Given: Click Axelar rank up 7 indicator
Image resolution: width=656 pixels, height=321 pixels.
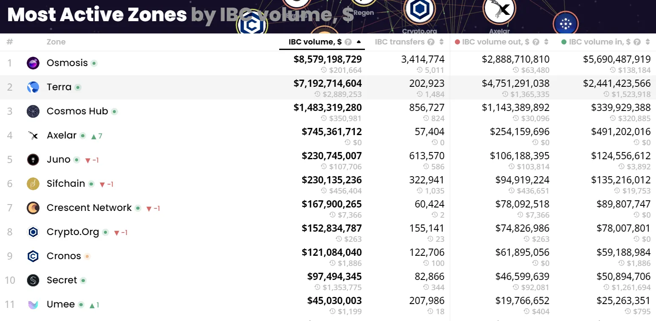Looking at the screenshot, I should (97, 136).
